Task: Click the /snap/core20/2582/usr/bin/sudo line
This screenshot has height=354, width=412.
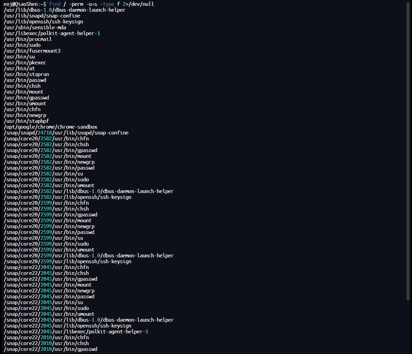Action: (x=46, y=180)
